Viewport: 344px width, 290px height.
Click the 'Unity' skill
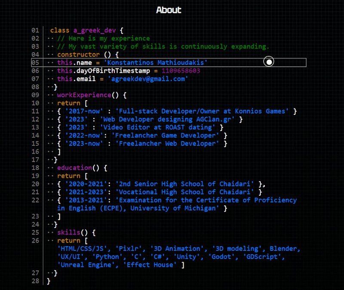187,256
